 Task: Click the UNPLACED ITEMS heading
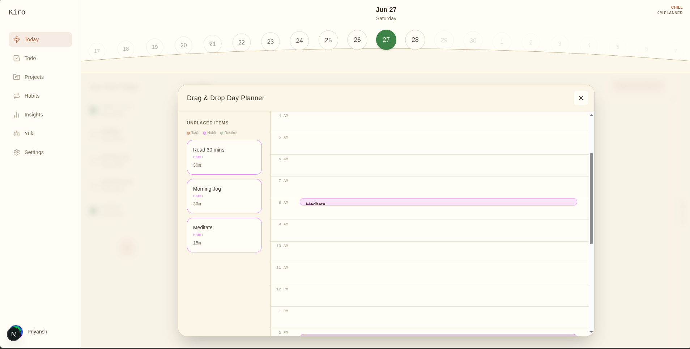[x=208, y=123]
